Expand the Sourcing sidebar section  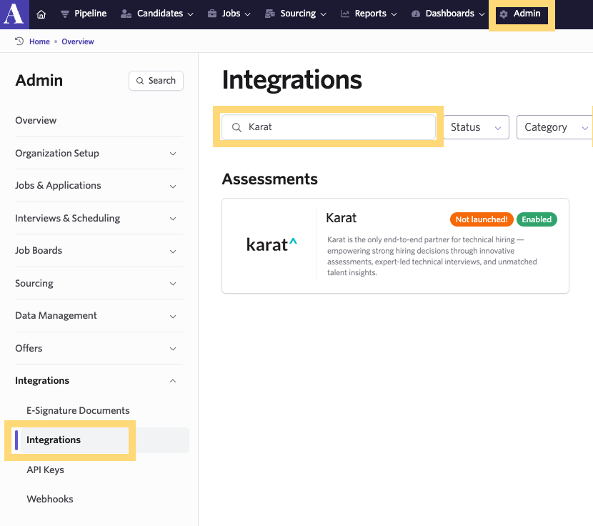(x=99, y=284)
